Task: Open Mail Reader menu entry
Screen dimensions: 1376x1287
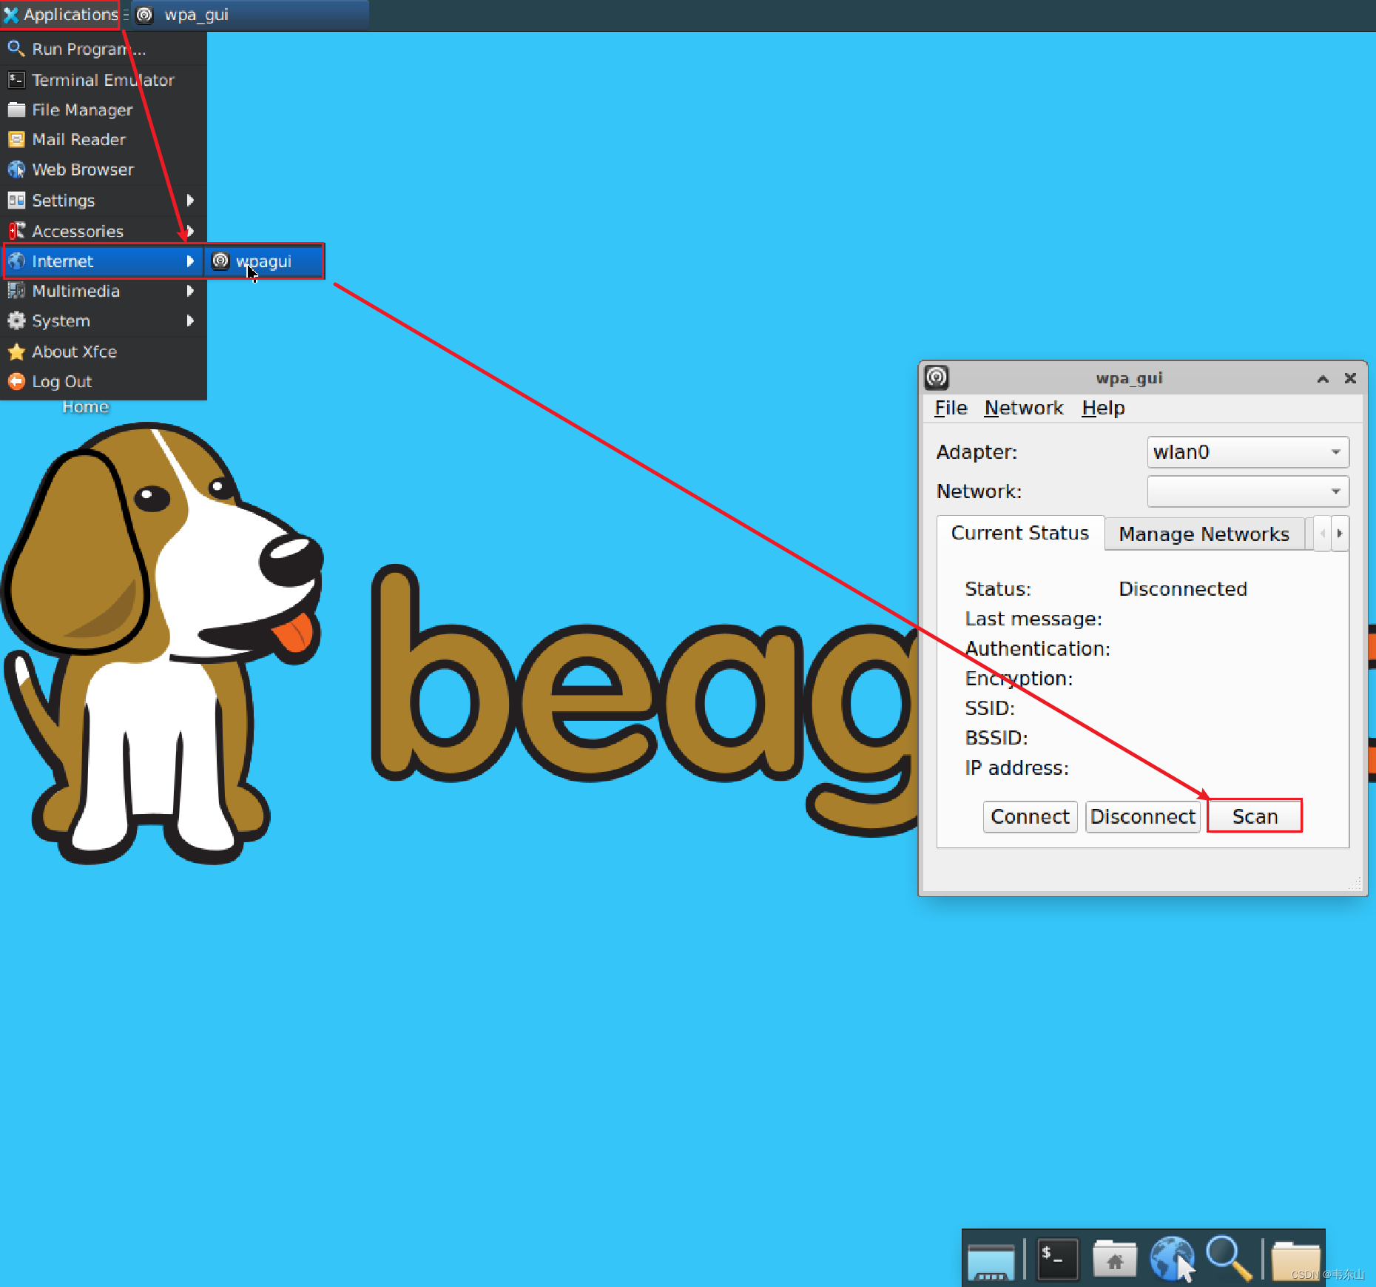Action: pyautogui.click(x=104, y=139)
